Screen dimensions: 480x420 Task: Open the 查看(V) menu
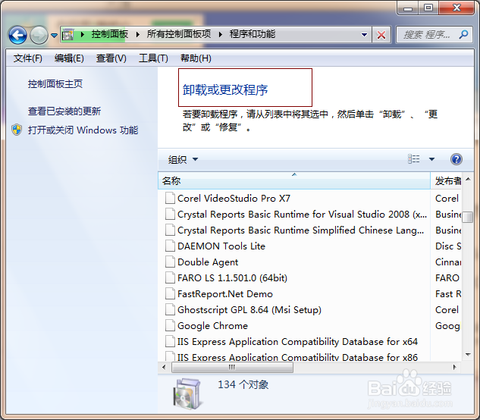click(x=111, y=58)
